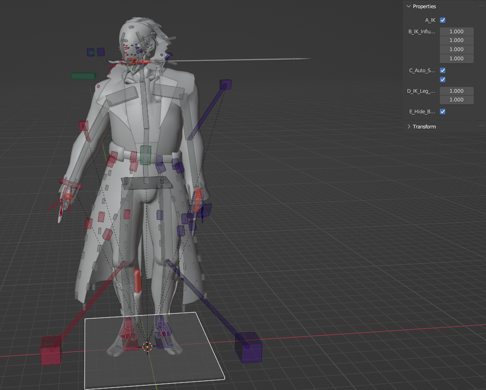486x390 pixels.
Task: Select the large red cube knee pole target
Action: tap(51, 350)
